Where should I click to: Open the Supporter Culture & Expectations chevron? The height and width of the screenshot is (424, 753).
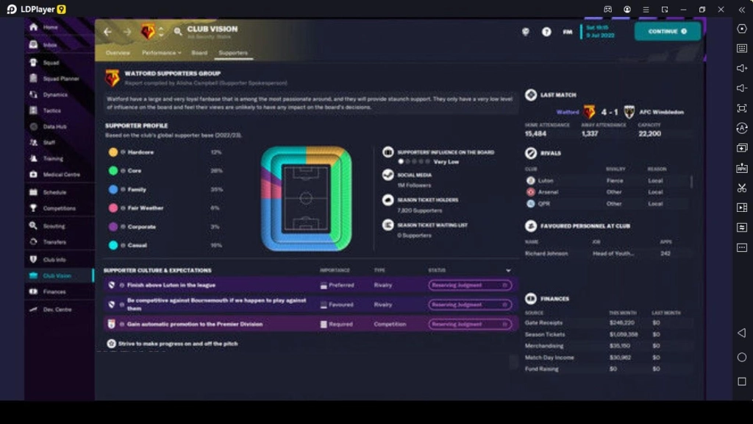pos(508,271)
